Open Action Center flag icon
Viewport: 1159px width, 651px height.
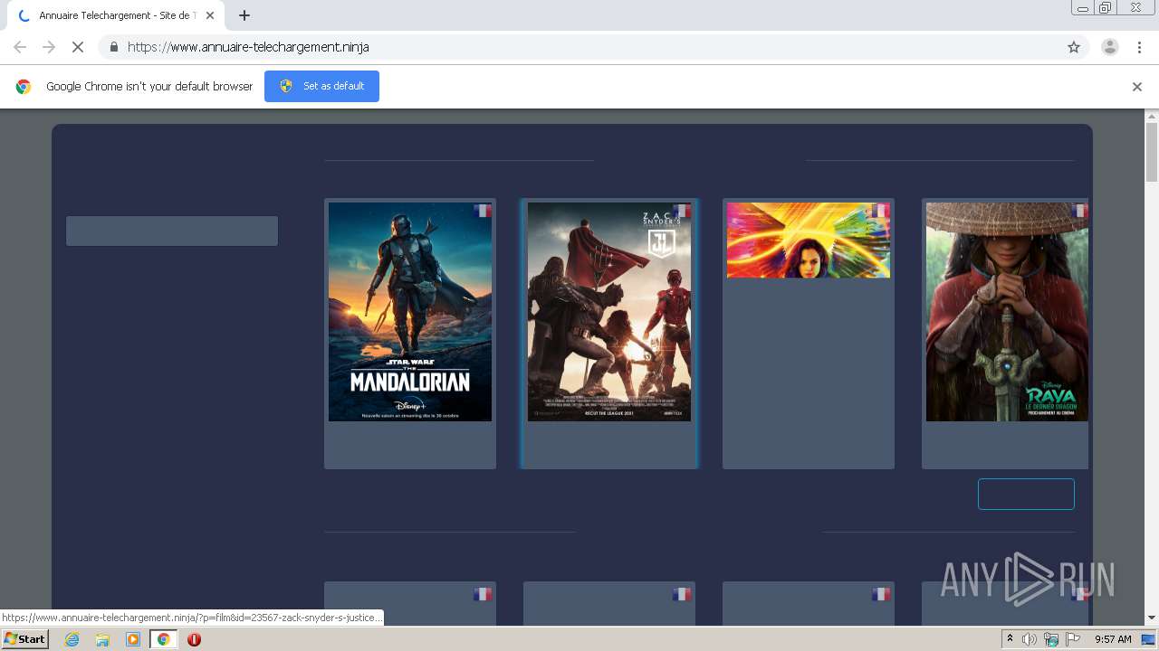pyautogui.click(x=1073, y=639)
